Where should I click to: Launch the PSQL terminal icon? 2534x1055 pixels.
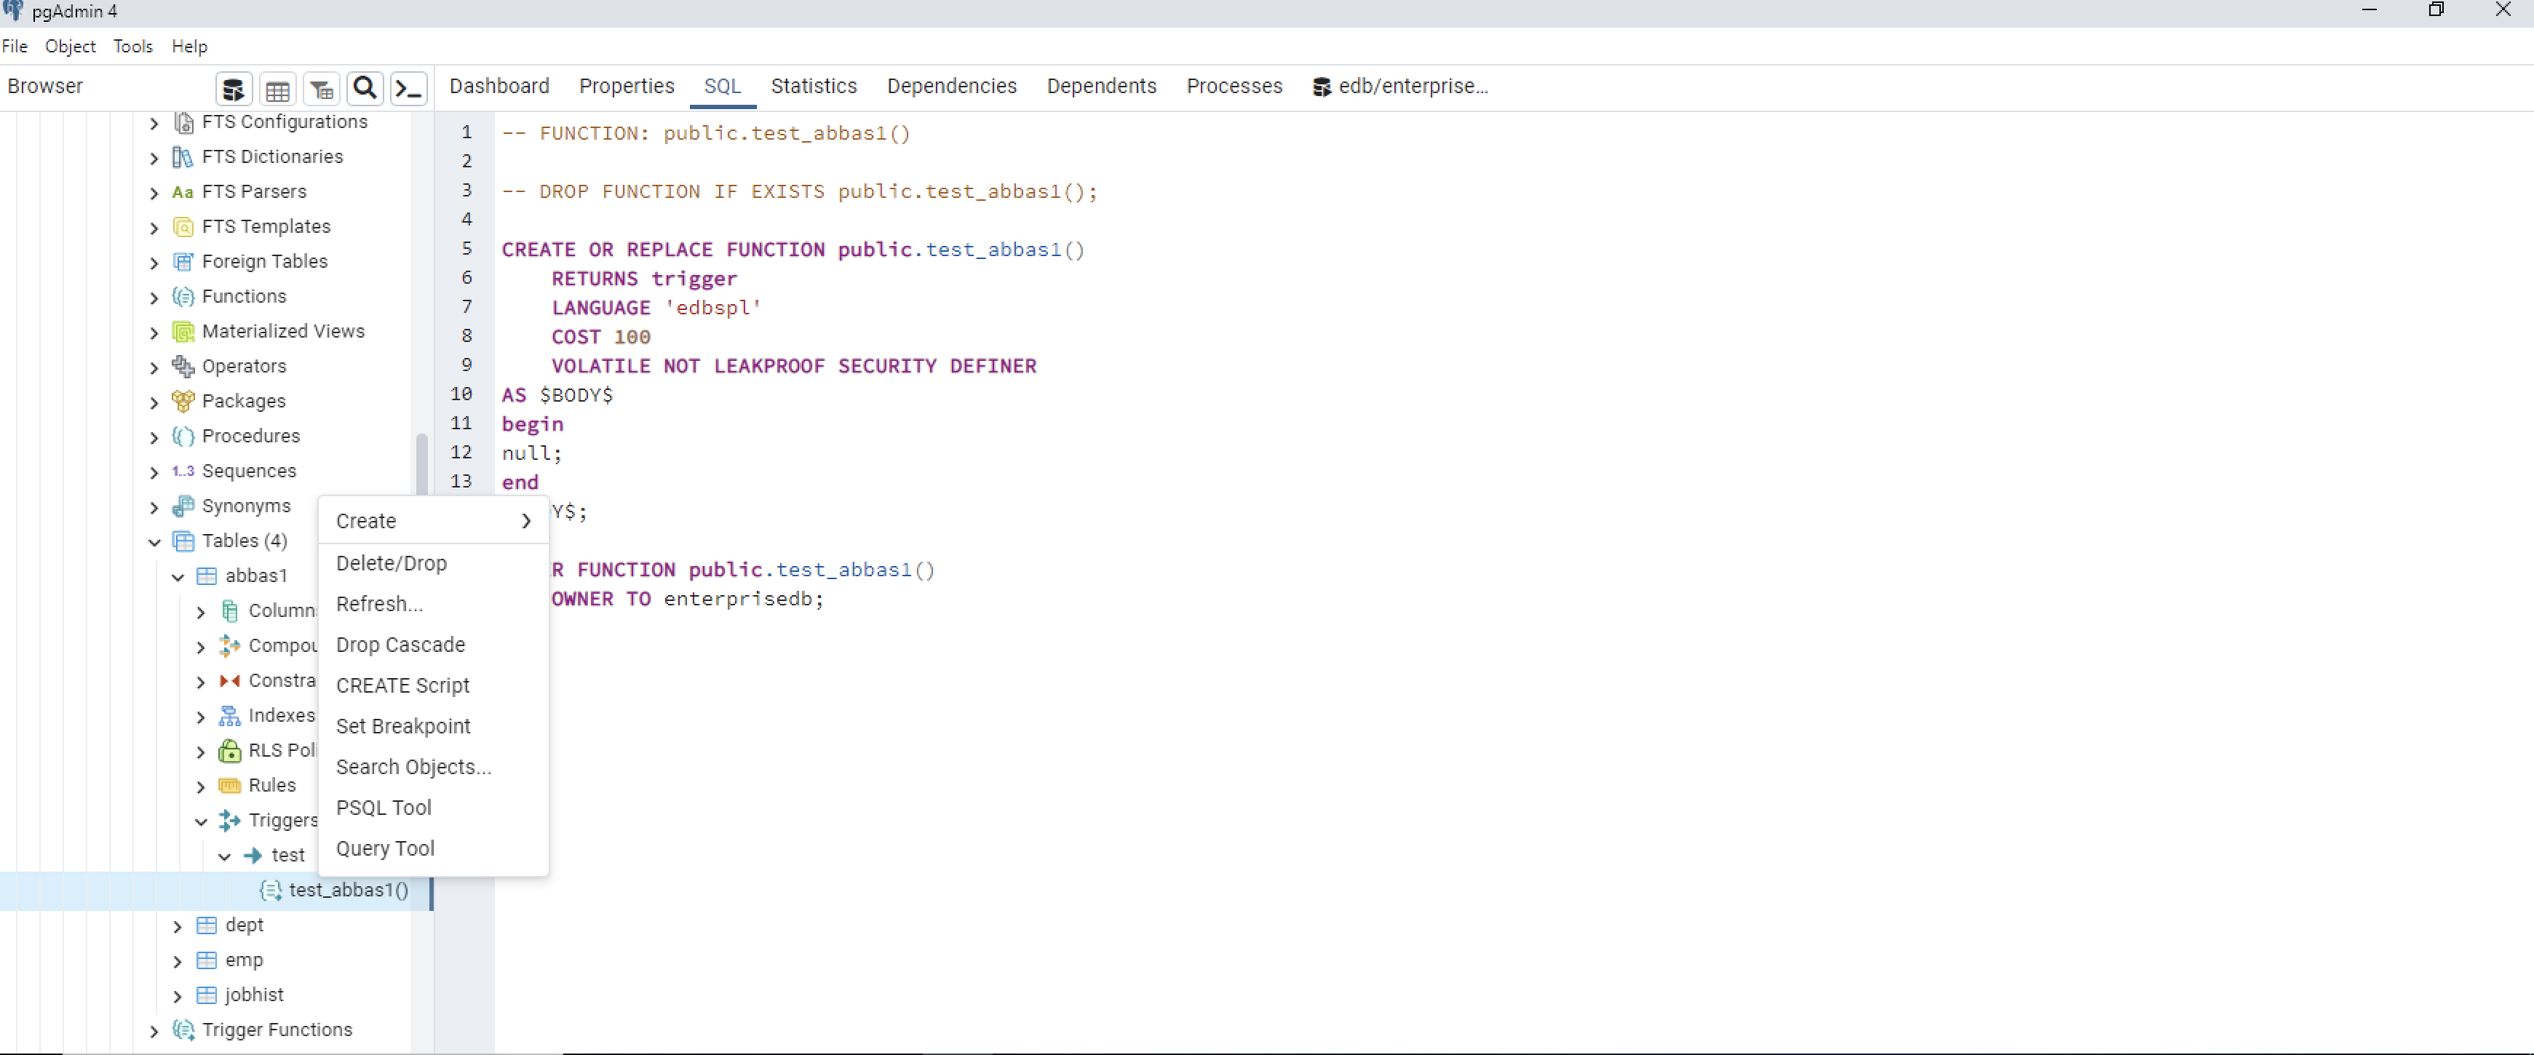[x=408, y=87]
